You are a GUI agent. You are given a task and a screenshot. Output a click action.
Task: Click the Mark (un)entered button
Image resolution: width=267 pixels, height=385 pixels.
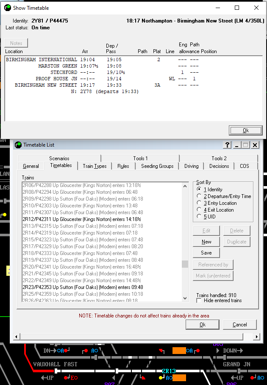coord(213,276)
